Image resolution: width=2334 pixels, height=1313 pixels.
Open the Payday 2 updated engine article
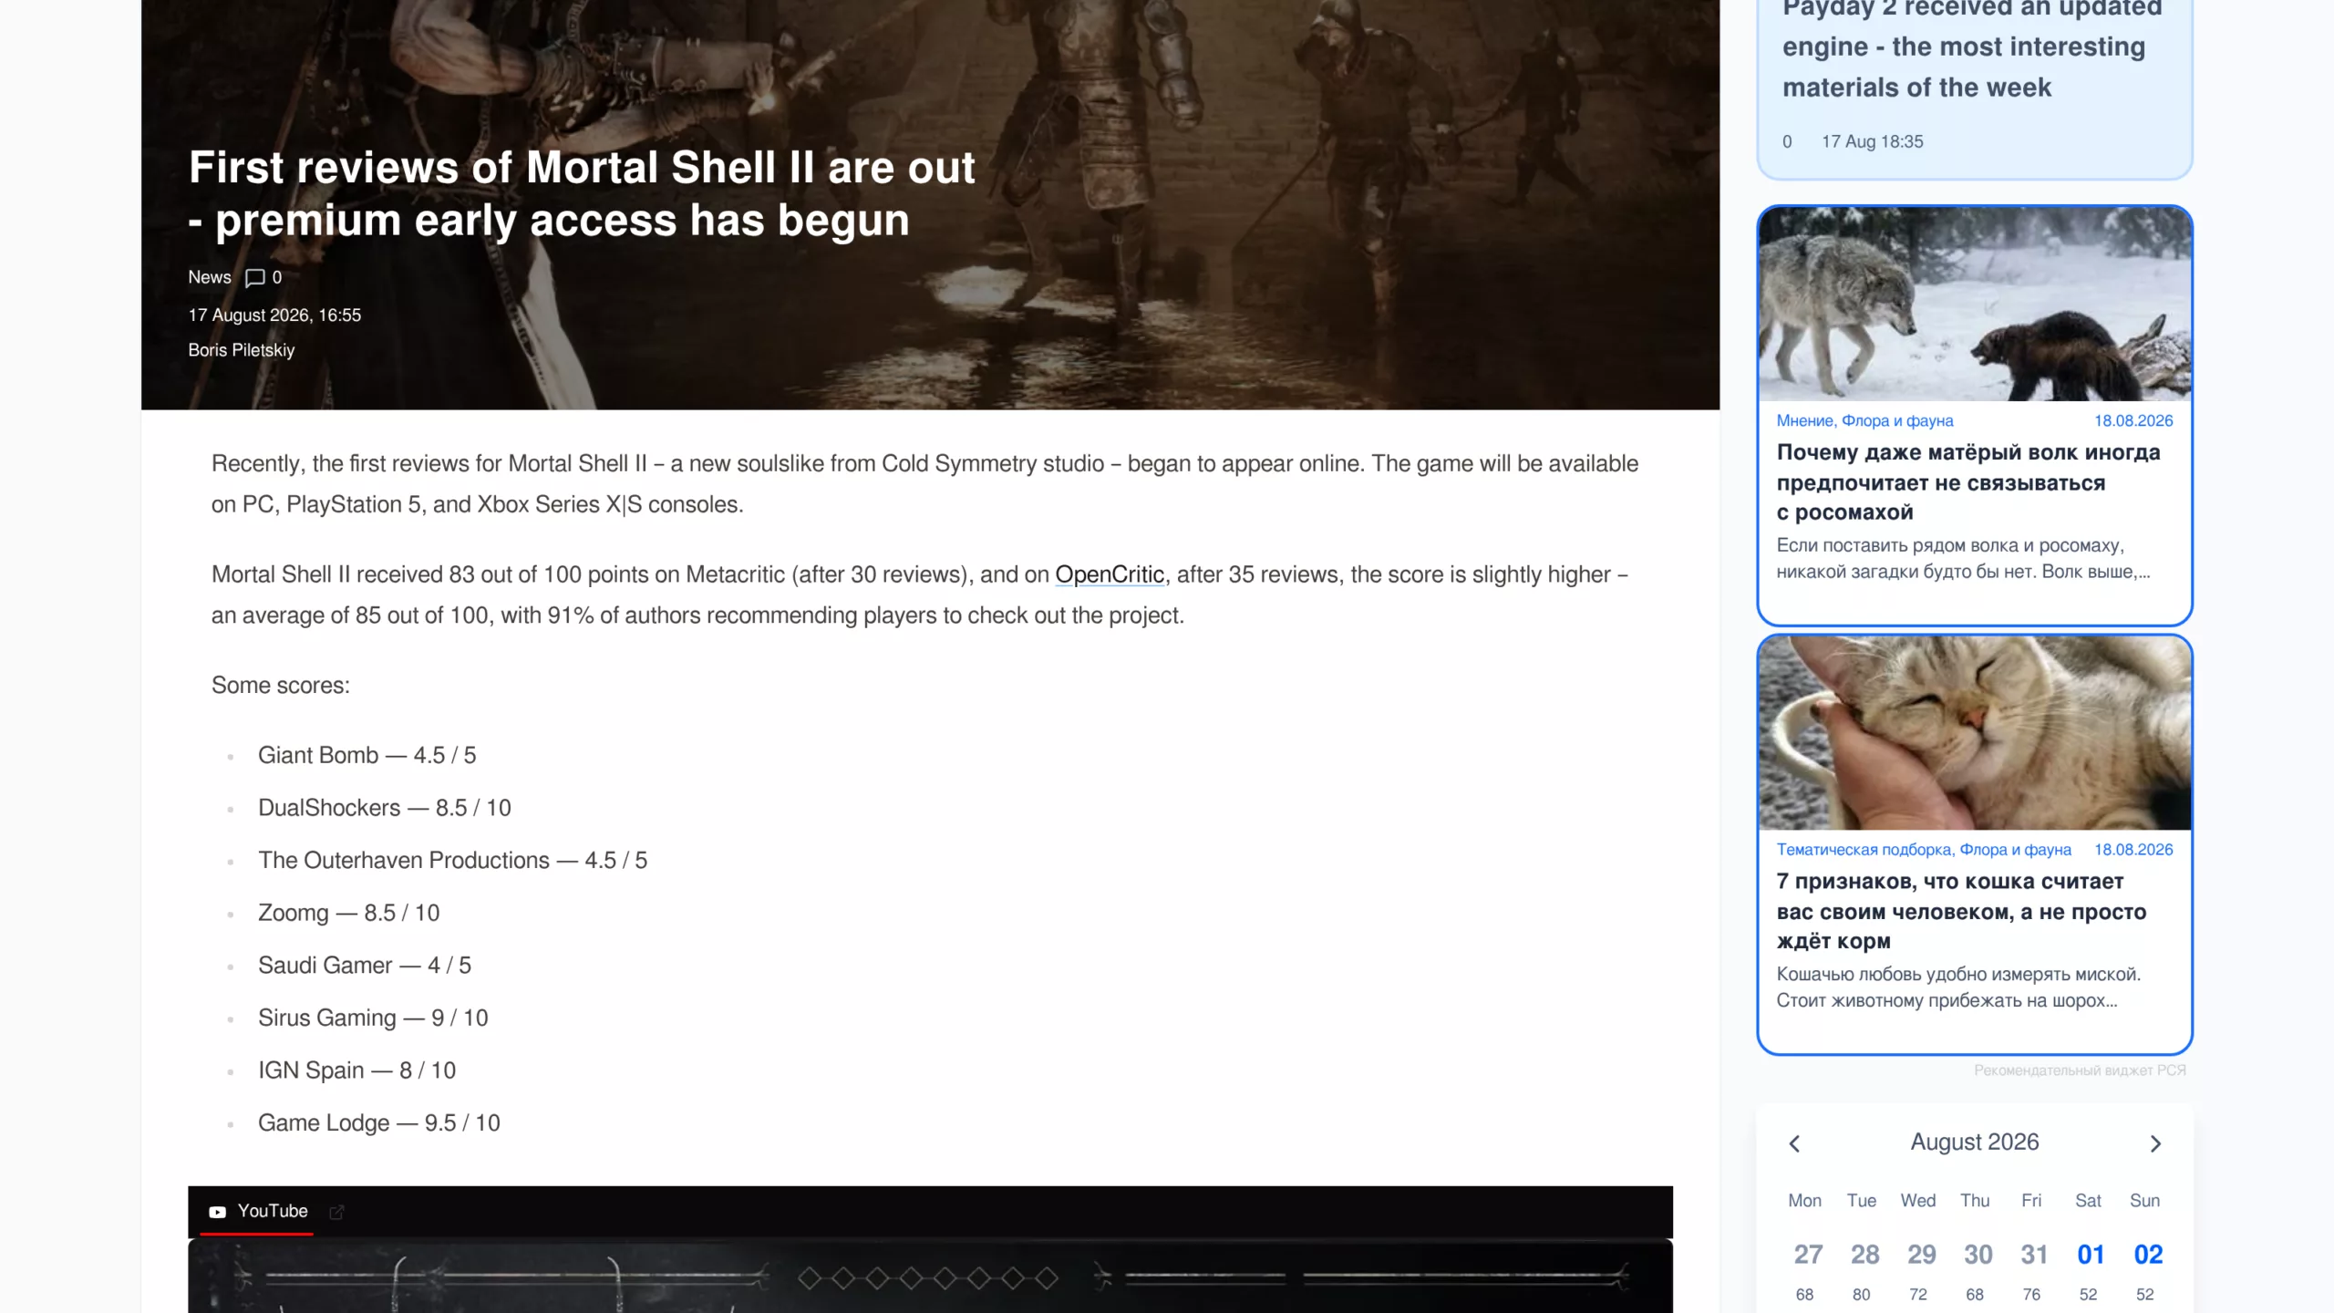click(x=1971, y=47)
